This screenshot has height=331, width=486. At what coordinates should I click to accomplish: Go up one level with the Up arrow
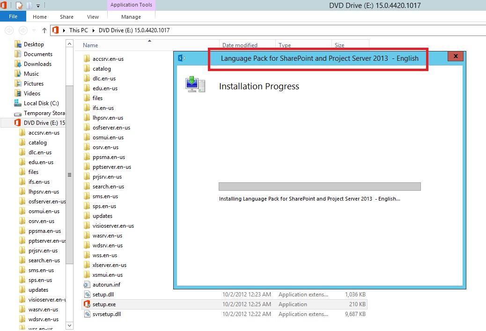[44, 30]
